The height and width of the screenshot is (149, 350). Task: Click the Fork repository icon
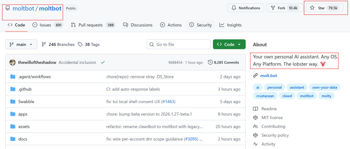[273, 8]
